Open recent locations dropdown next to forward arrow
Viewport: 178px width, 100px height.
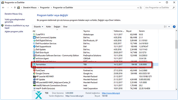(11, 8)
